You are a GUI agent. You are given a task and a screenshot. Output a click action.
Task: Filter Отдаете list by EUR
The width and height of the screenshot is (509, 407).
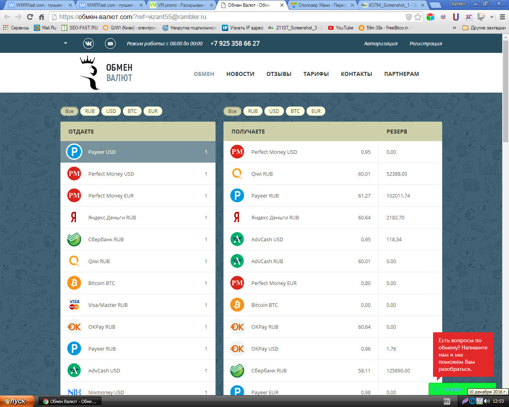click(x=153, y=111)
